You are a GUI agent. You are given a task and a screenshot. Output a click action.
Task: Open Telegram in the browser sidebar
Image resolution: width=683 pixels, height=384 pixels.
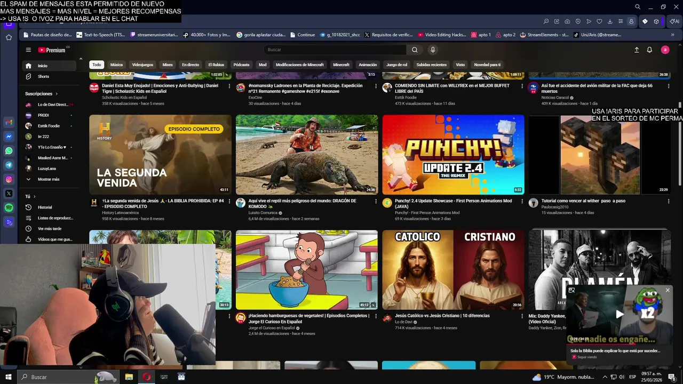point(9,165)
